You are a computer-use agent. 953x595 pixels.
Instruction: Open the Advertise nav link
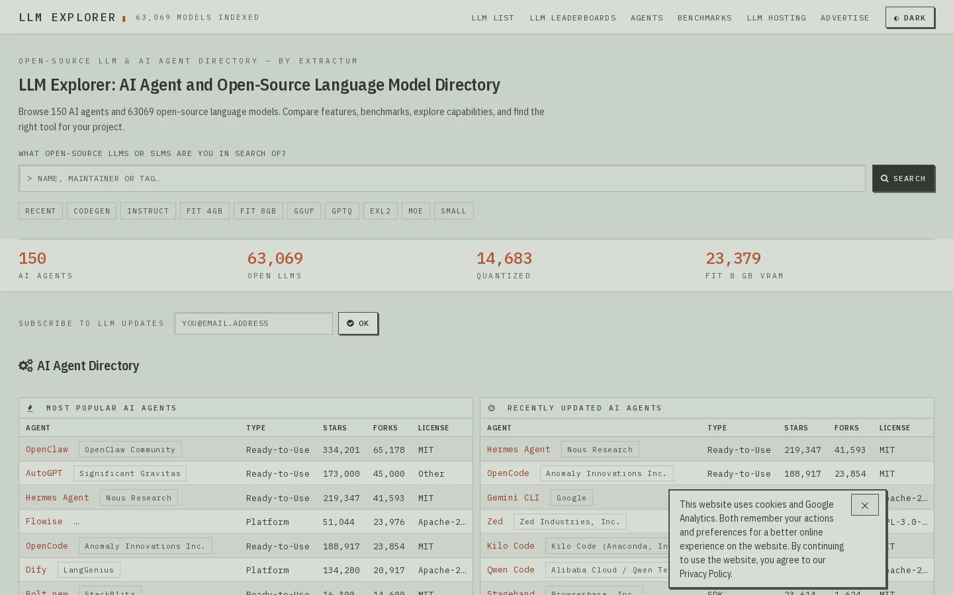click(x=844, y=18)
